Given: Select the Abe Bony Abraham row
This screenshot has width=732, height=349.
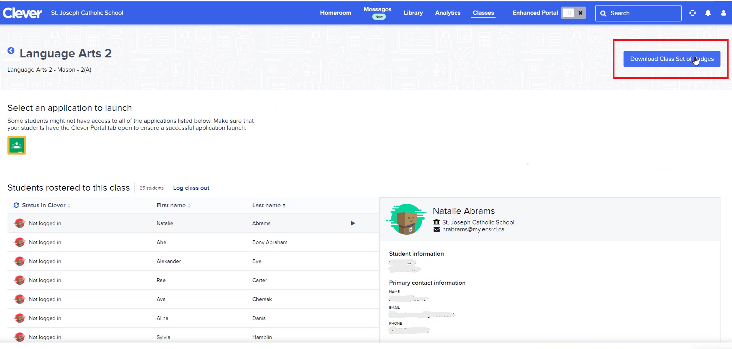Looking at the screenshot, I should (x=193, y=242).
